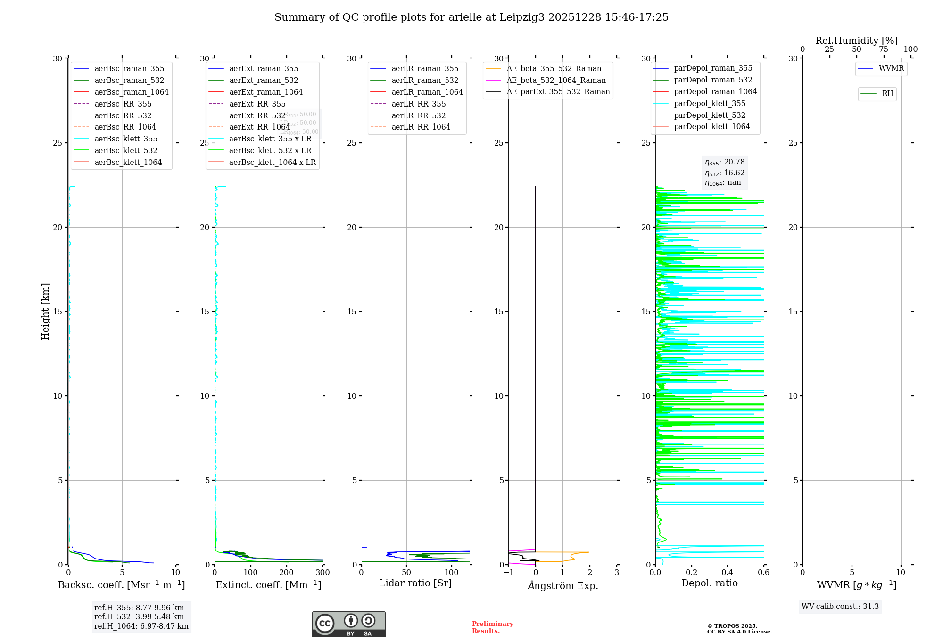This screenshot has width=943, height=641.
Task: Select the aerLR_raman_532 legend entry
Action: (424, 81)
